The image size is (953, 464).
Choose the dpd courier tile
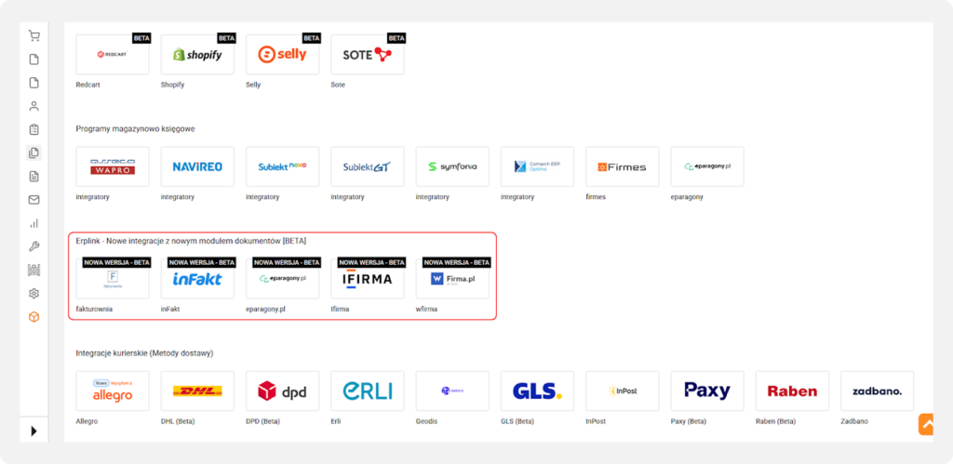pyautogui.click(x=283, y=391)
